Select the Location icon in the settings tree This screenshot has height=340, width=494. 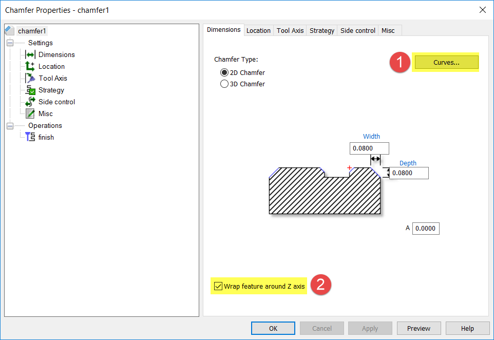pyautogui.click(x=29, y=66)
